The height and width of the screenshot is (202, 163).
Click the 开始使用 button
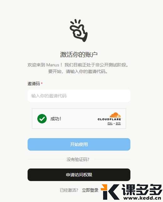pyautogui.click(x=79, y=144)
